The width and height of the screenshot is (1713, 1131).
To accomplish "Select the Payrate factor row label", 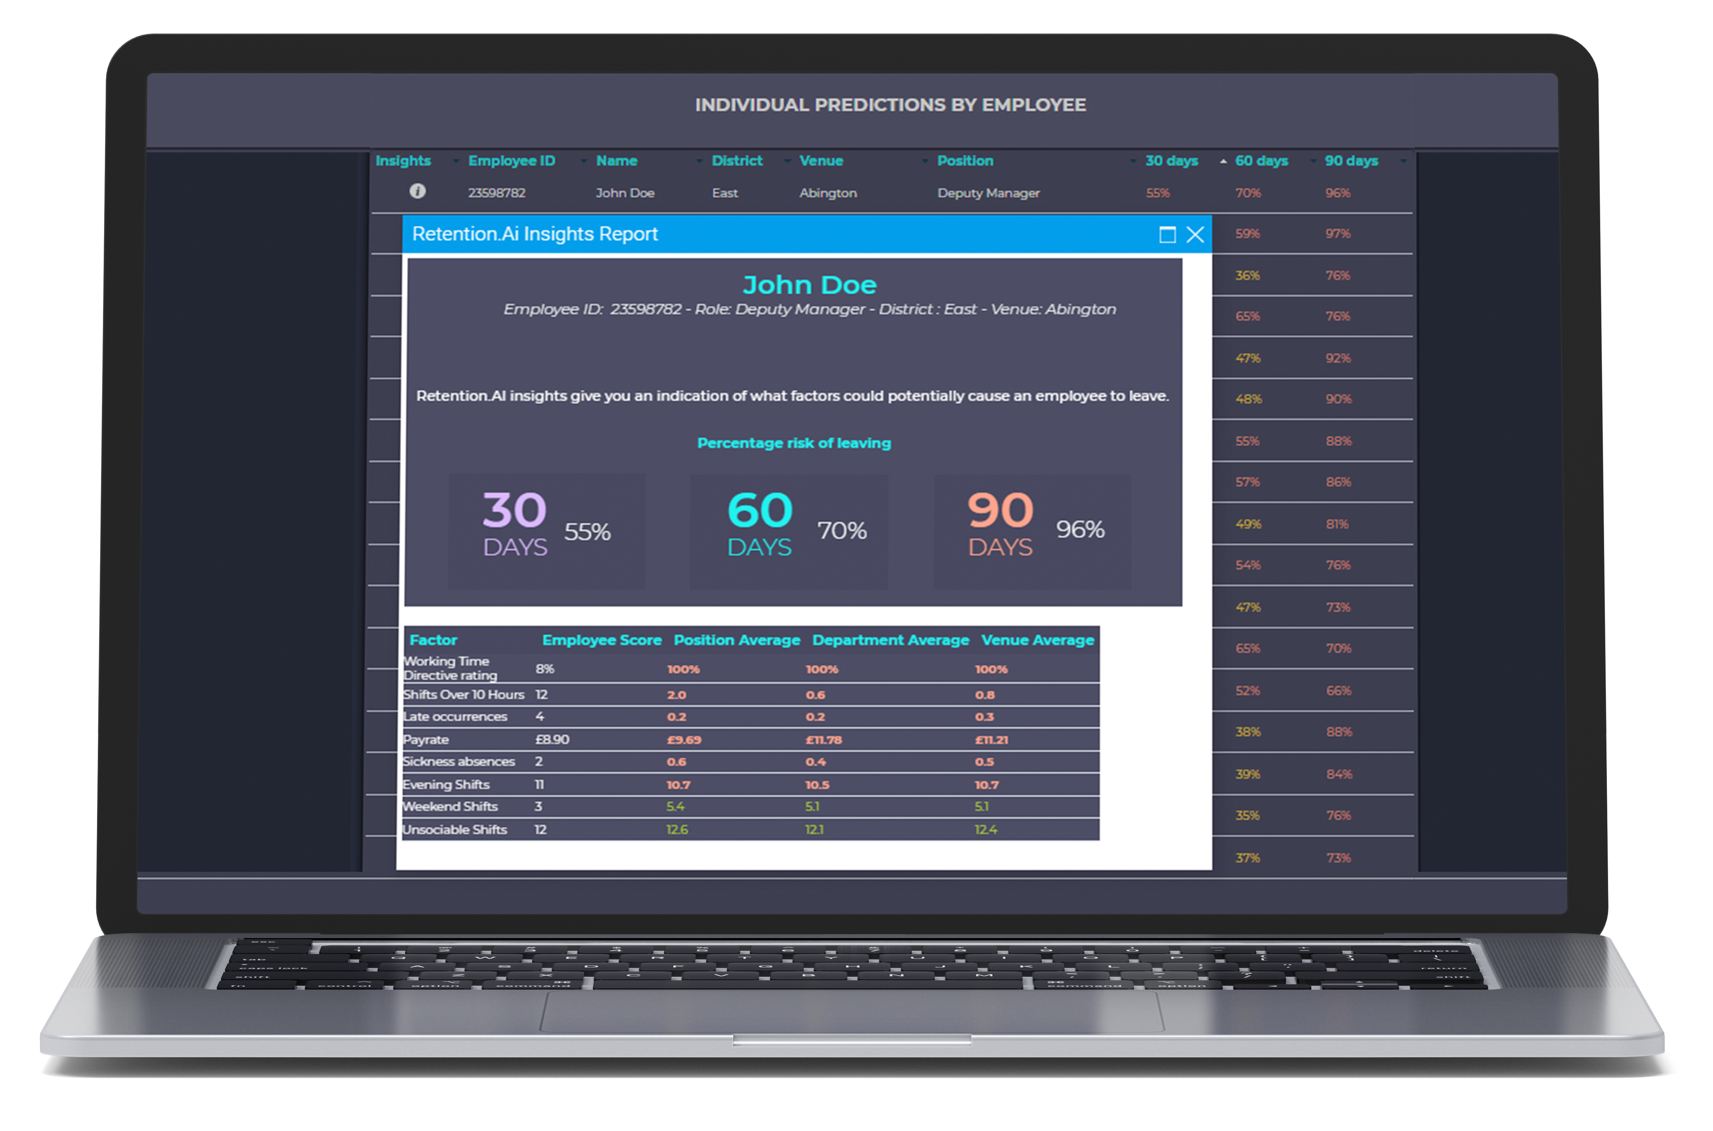I will (425, 740).
